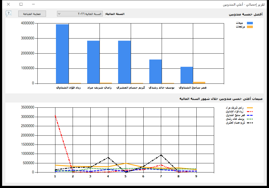Open the السنة المالية fiscal year dropdown
This screenshot has width=269, height=188.
80,14
